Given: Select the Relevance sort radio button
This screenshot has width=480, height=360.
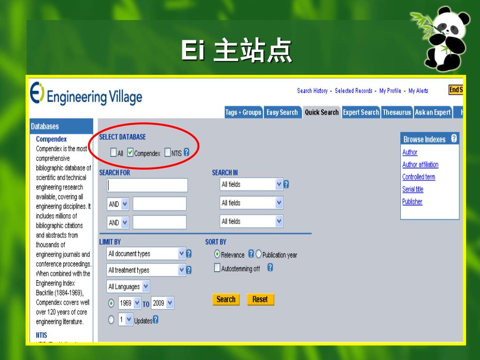Looking at the screenshot, I should 217,254.
